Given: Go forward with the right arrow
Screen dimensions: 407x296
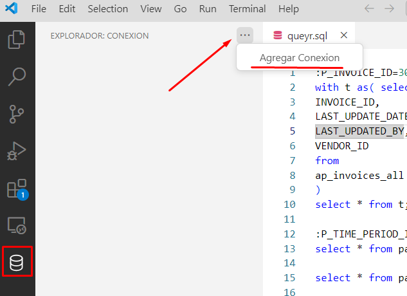Looking at the screenshot, I should click(x=390, y=8).
